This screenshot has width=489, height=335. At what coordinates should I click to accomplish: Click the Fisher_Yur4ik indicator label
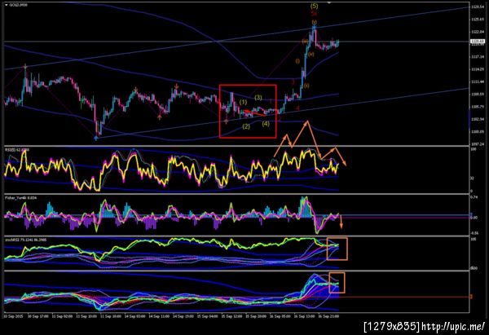point(20,198)
